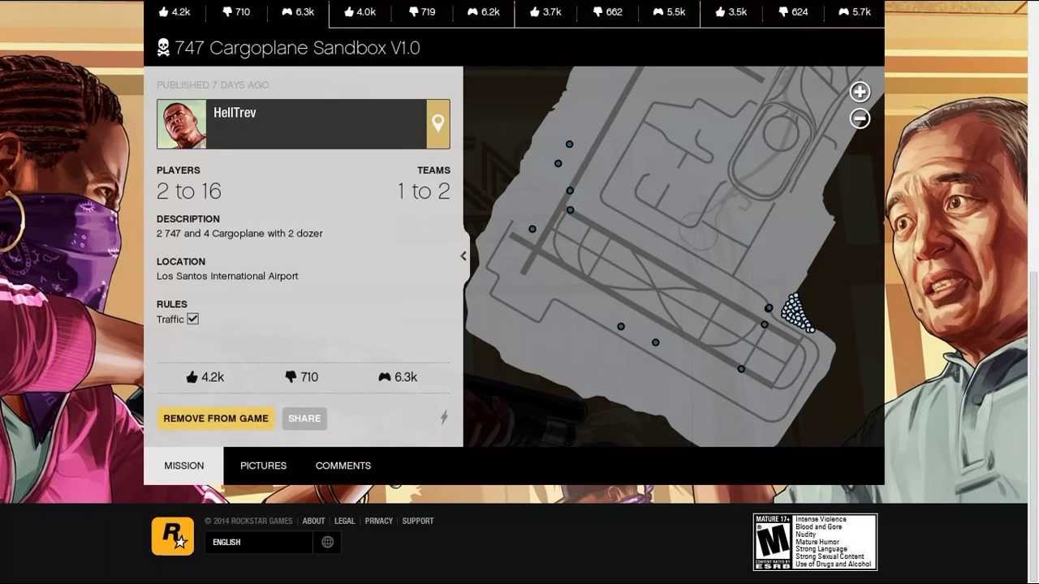
Task: Click thumbs-up 3.5k in top strip
Action: click(x=731, y=12)
